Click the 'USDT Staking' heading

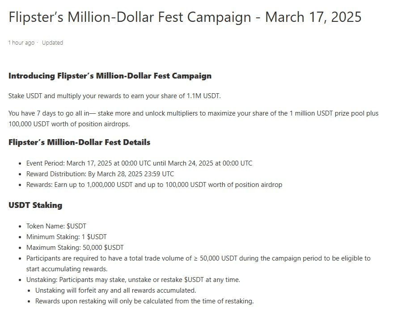point(35,205)
